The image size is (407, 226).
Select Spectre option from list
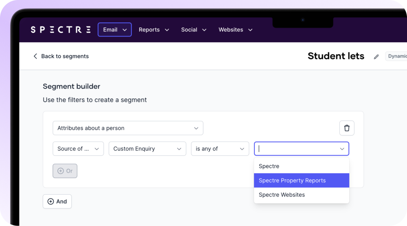coord(302,166)
